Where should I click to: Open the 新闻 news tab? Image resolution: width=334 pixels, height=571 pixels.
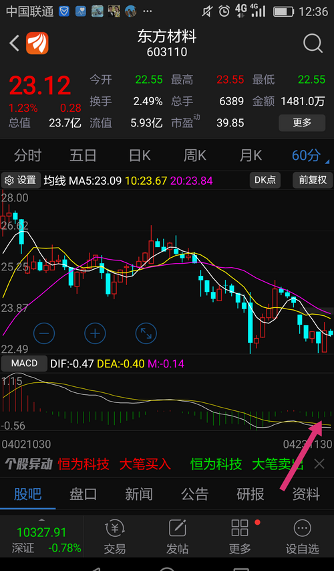pos(139,495)
